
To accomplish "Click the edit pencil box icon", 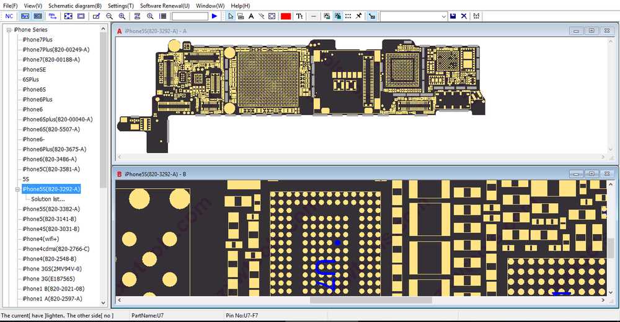I will pyautogui.click(x=97, y=16).
